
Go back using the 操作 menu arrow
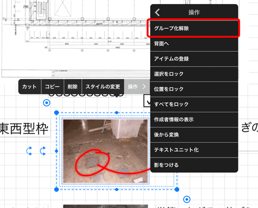[x=157, y=12]
